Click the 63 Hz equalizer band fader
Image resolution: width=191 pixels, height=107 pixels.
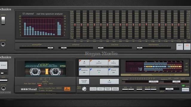coord(81,25)
